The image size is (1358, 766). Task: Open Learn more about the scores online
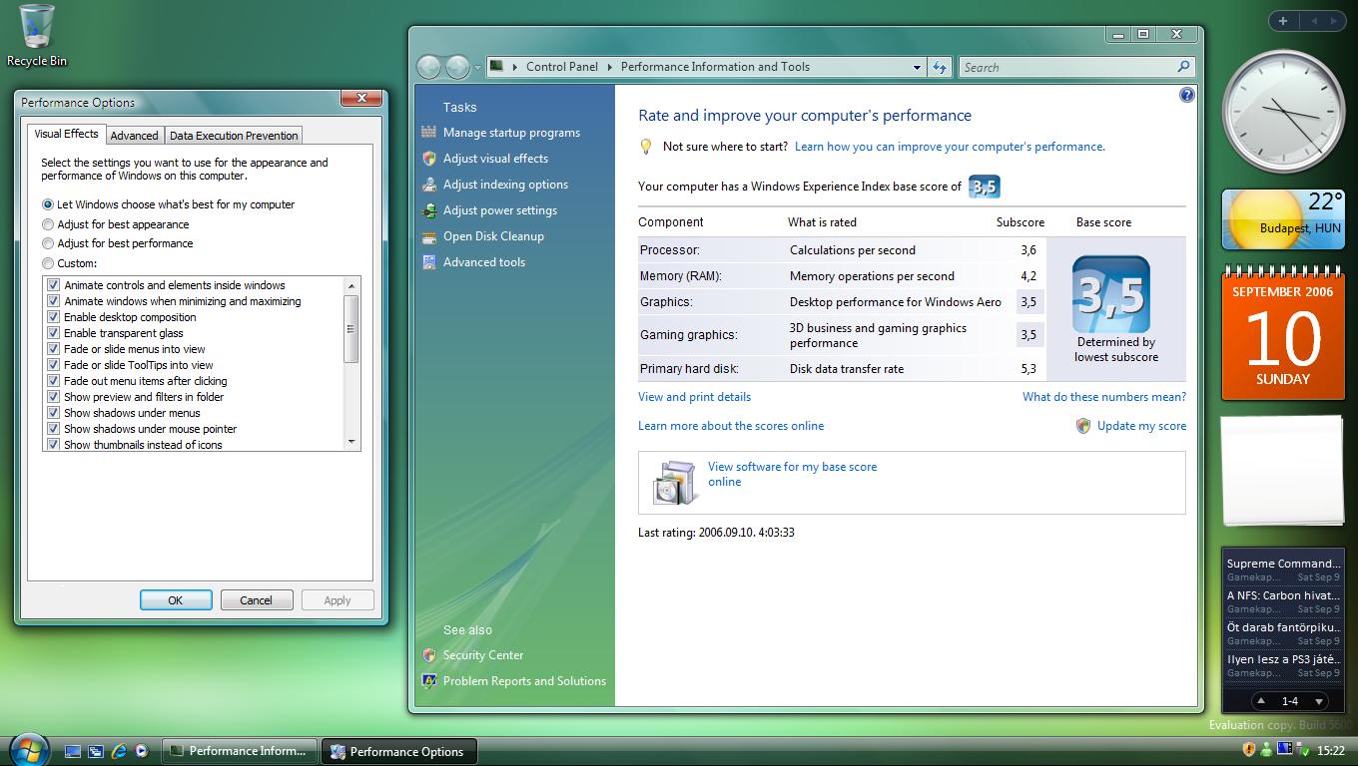click(731, 426)
